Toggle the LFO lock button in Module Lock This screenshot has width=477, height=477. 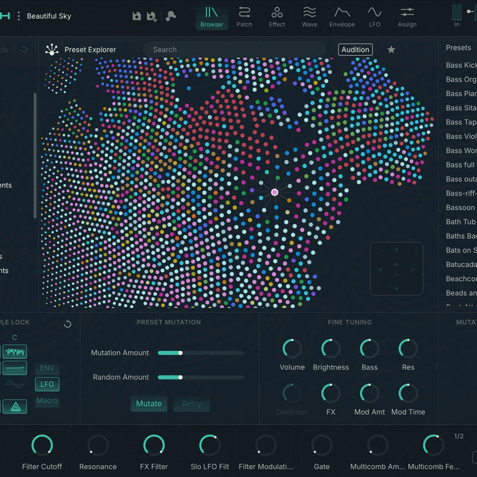point(47,384)
